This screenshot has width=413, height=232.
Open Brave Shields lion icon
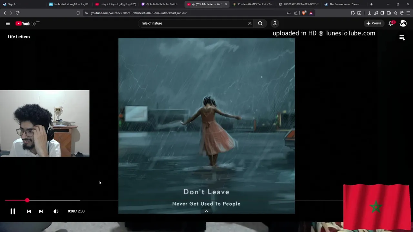pyautogui.click(x=304, y=13)
